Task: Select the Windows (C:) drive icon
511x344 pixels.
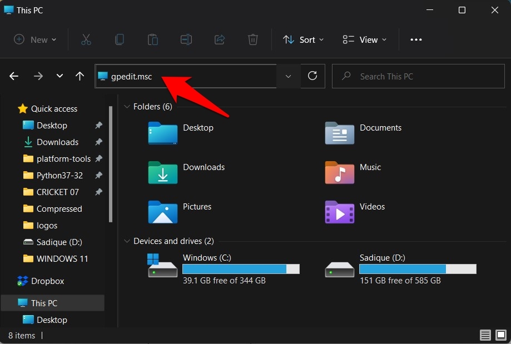Action: pyautogui.click(x=162, y=266)
